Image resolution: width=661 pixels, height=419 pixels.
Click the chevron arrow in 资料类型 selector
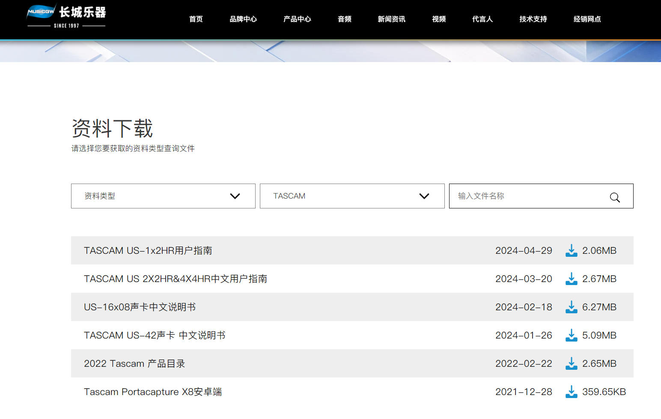(x=235, y=196)
